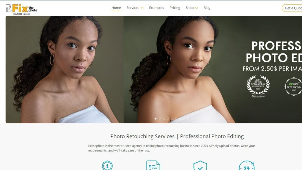Click the Fix the Photo logo

coord(21,9)
